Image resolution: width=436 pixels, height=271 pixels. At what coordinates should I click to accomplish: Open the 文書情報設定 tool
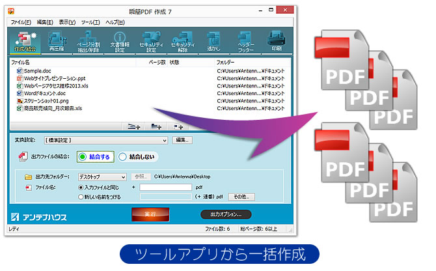120,42
